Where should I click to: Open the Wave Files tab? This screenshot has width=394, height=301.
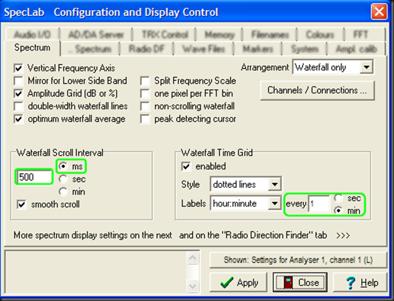coord(204,49)
